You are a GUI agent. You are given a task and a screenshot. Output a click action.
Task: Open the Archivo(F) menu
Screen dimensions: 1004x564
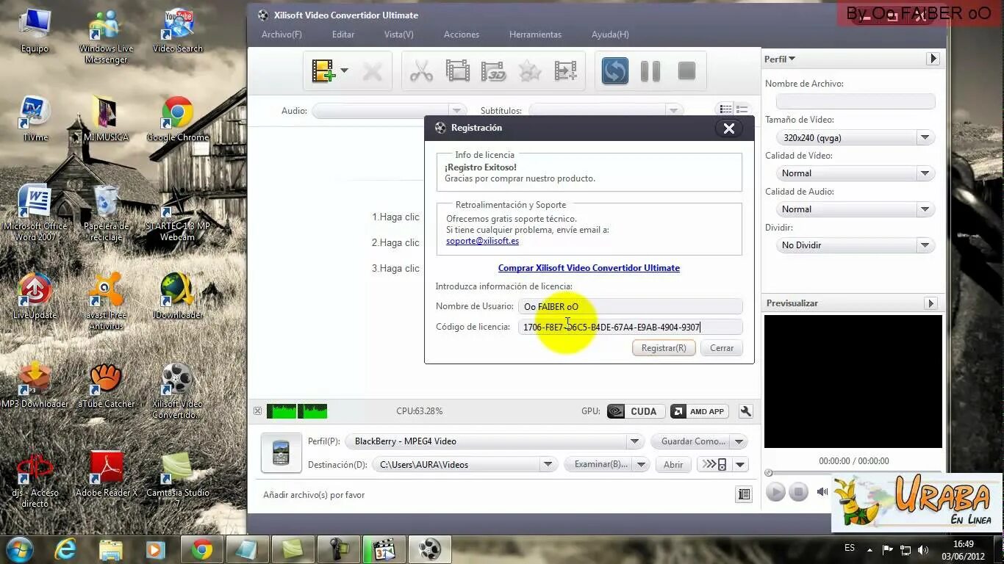[x=282, y=35]
